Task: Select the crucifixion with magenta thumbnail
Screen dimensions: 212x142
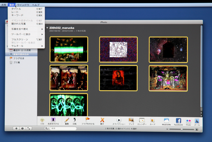Action: (168, 78)
